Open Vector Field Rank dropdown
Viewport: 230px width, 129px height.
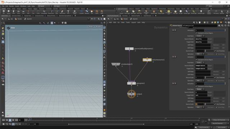coord(200,89)
